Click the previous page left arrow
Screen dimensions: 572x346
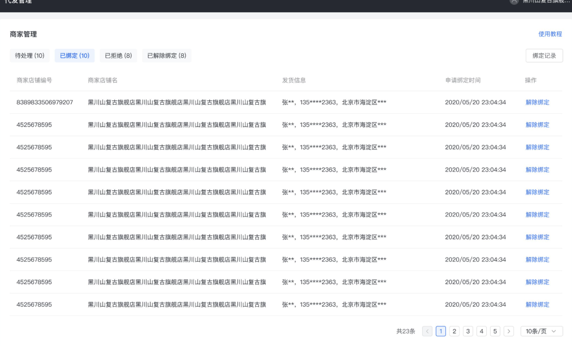tap(427, 331)
